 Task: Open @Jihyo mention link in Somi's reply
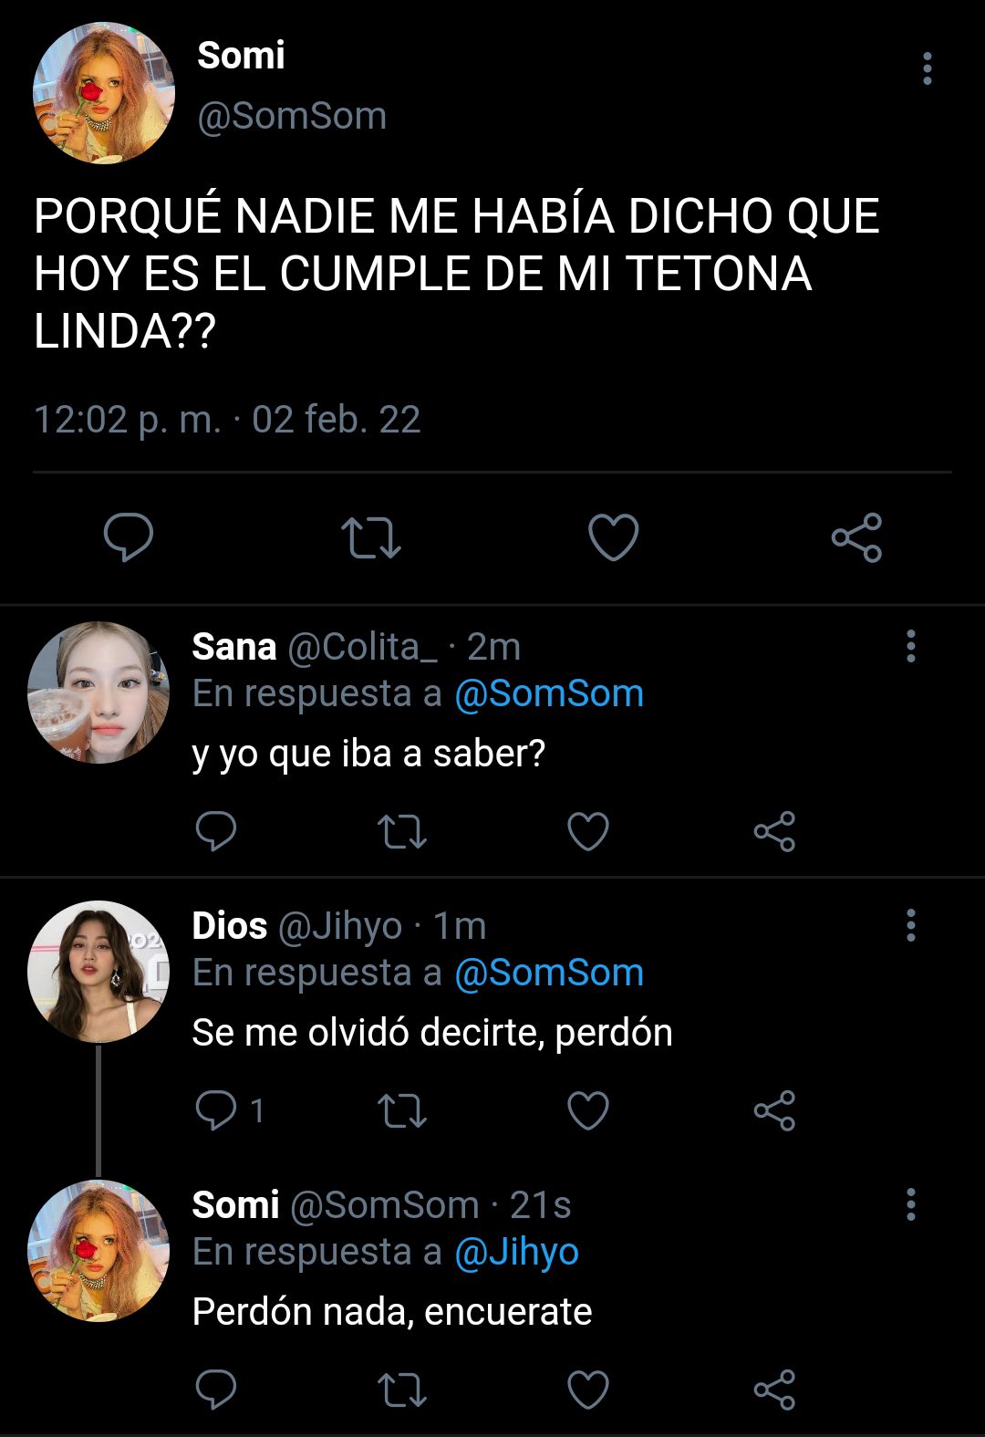pyautogui.click(x=516, y=1253)
